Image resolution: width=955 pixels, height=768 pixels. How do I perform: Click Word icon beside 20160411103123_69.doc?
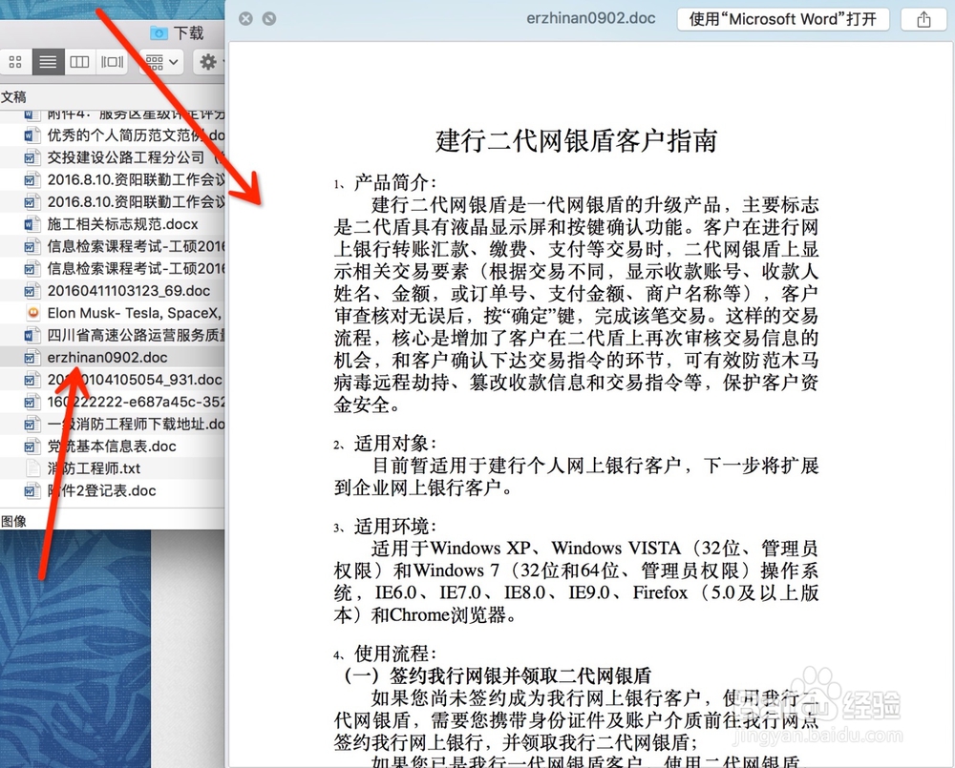click(x=32, y=291)
